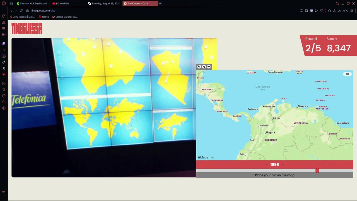Open Twitch in the sidebar
The image size is (357, 201).
pos(4,44)
